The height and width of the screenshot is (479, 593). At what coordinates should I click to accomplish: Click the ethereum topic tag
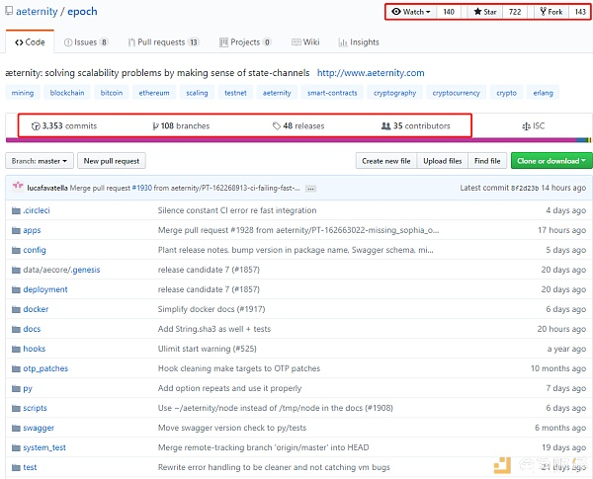click(x=154, y=93)
